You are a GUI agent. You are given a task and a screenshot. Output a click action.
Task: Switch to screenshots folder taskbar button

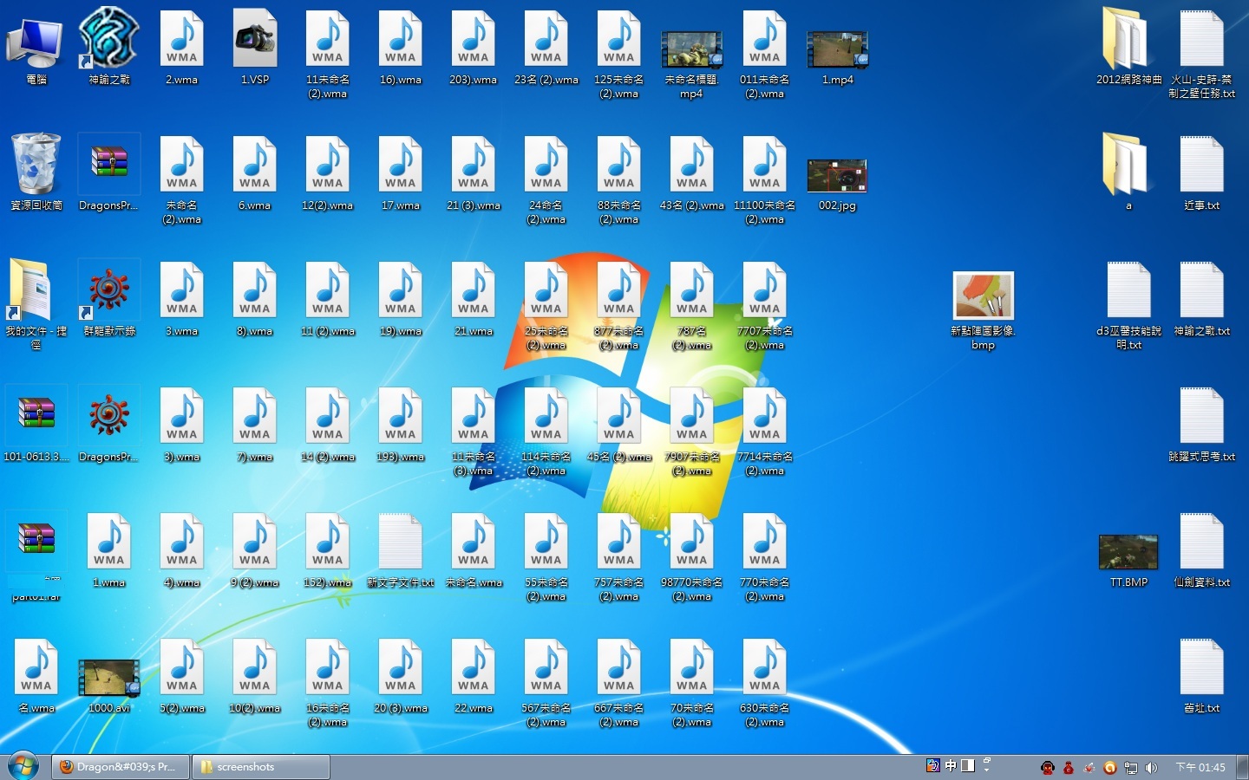coord(260,767)
